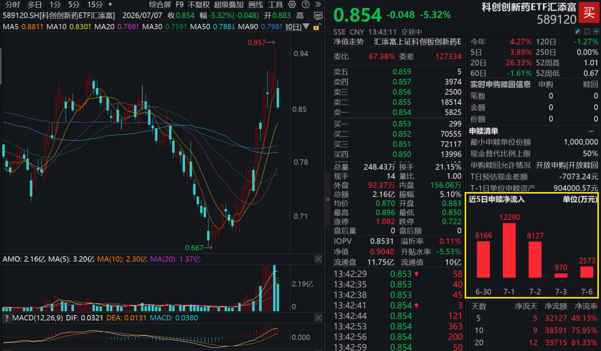601x351 pixels.
Task: Close the AMO volume indicator panel
Action: coord(318,259)
